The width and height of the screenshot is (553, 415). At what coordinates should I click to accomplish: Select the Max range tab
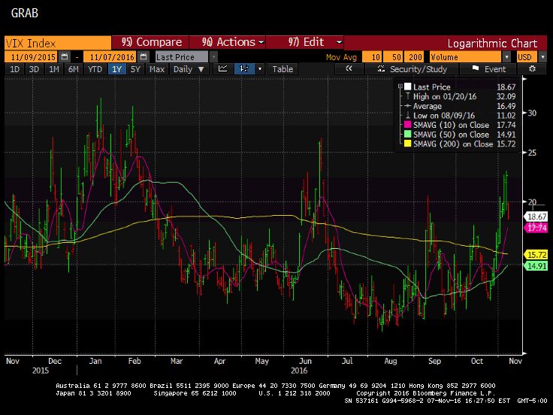pos(157,69)
